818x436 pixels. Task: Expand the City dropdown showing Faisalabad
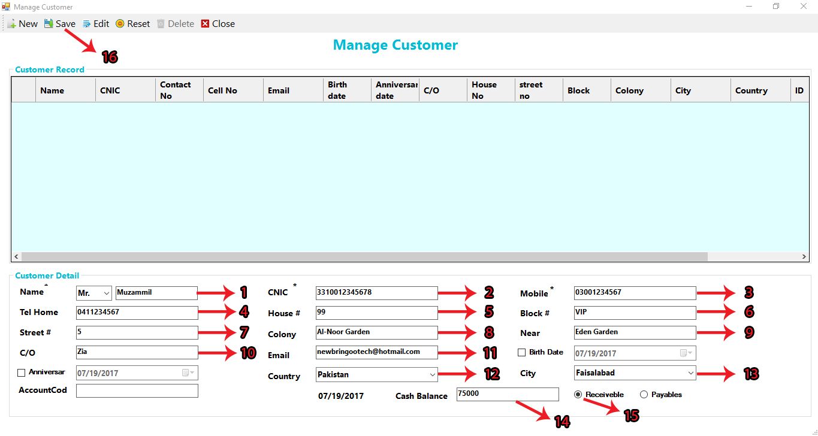[x=691, y=373]
